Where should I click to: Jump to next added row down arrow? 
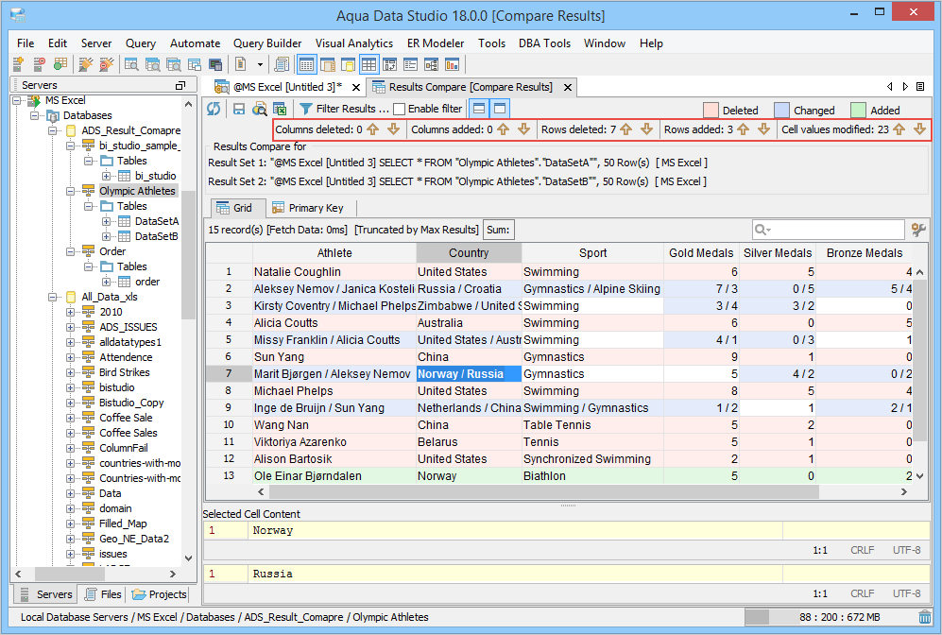[763, 129]
